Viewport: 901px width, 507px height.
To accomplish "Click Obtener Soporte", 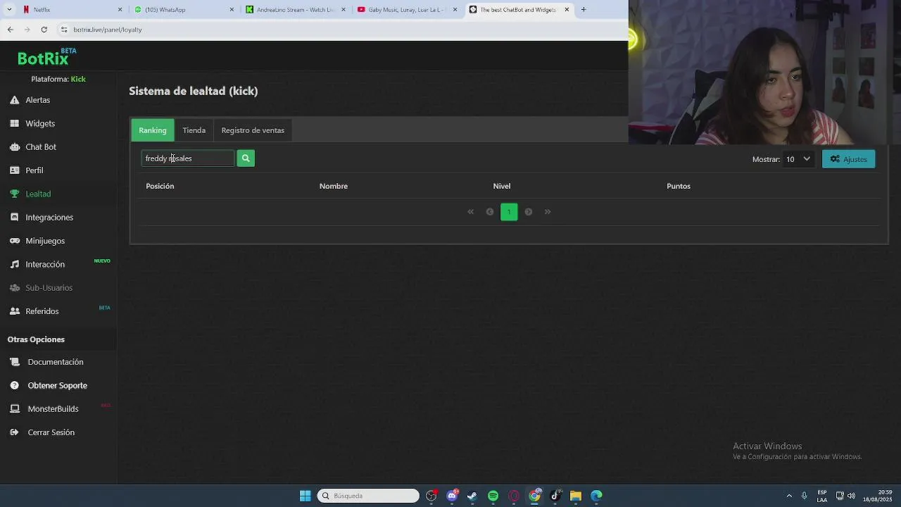I will pyautogui.click(x=58, y=385).
